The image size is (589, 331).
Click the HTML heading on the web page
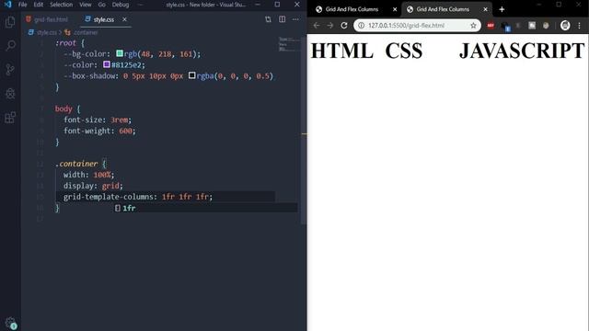tap(341, 51)
